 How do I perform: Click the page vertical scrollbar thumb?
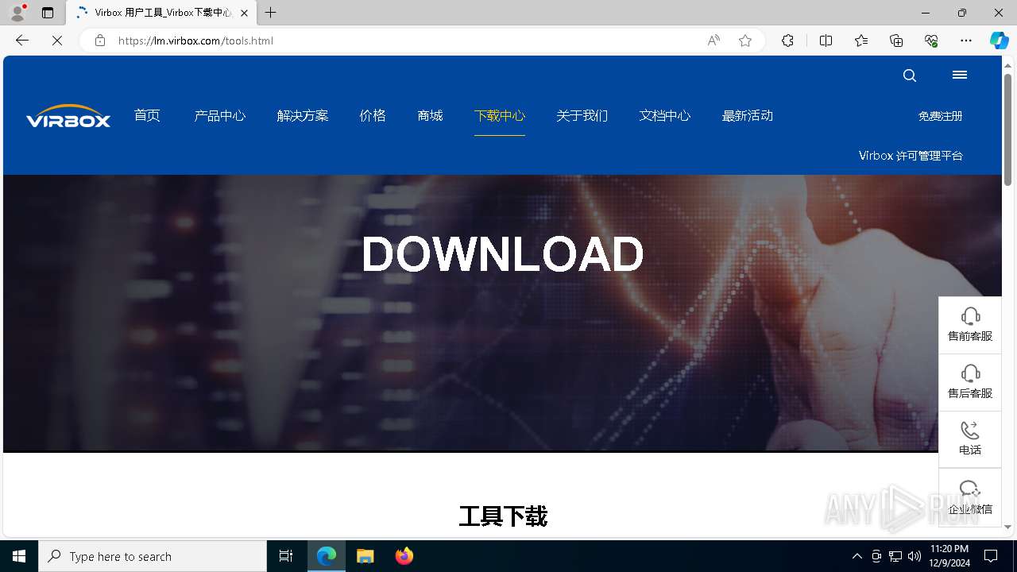click(x=1007, y=130)
